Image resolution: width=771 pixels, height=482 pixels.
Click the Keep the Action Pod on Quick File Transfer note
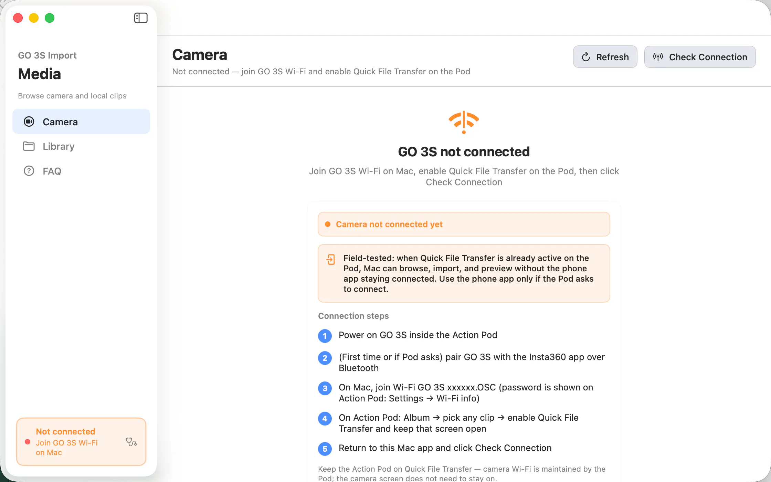coord(462,473)
